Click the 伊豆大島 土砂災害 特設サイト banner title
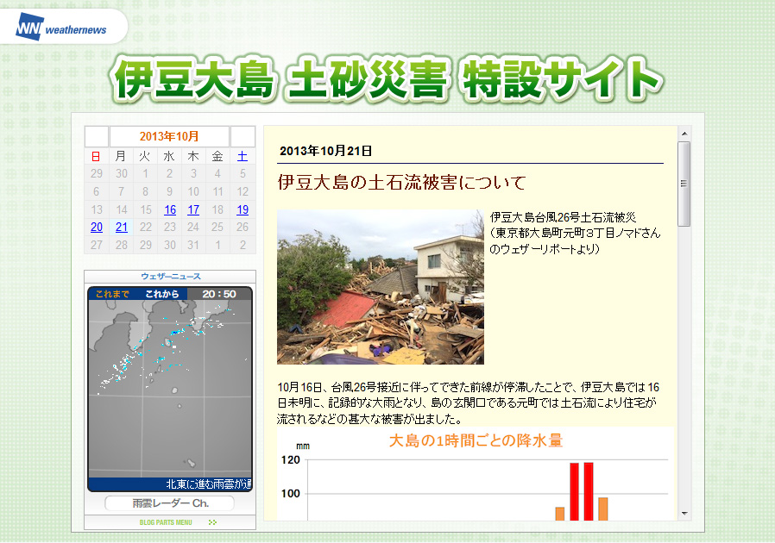This screenshot has height=543, width=775. point(387,78)
